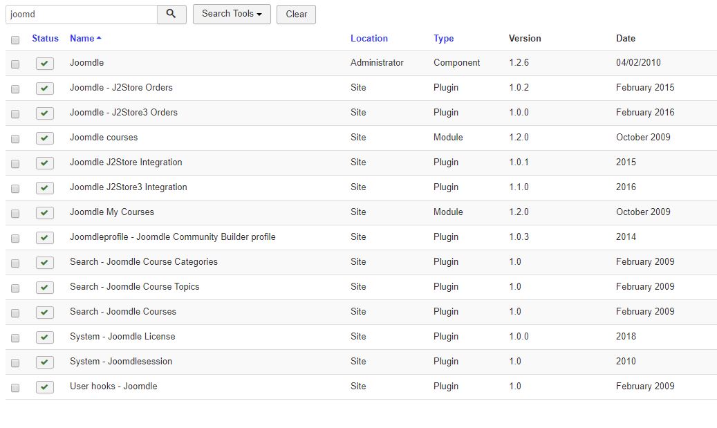Toggle status icon for User hooks - Joomdle

(45, 387)
